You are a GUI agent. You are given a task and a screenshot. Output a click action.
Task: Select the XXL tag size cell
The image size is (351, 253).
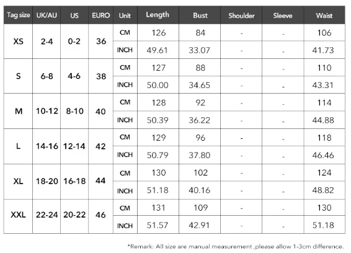click(18, 215)
